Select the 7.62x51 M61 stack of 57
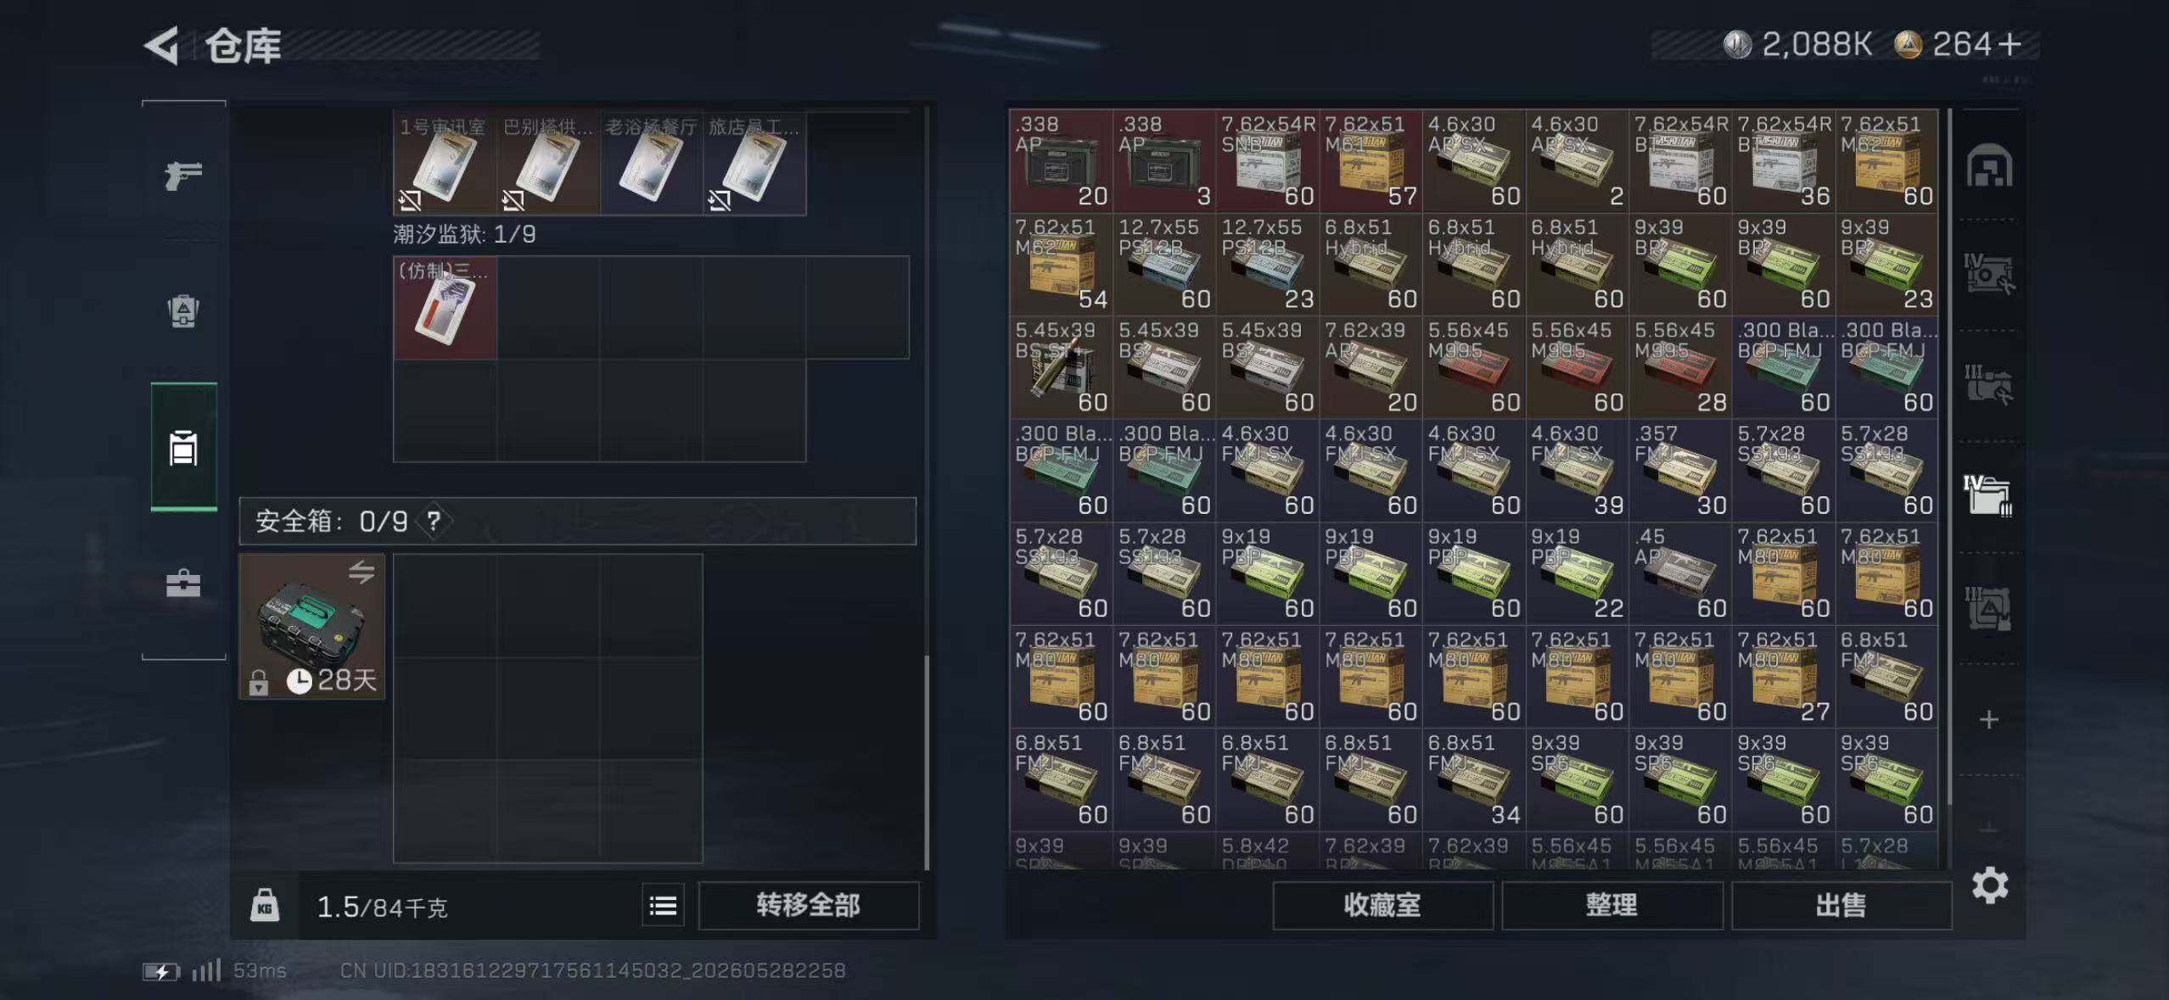 1371,161
